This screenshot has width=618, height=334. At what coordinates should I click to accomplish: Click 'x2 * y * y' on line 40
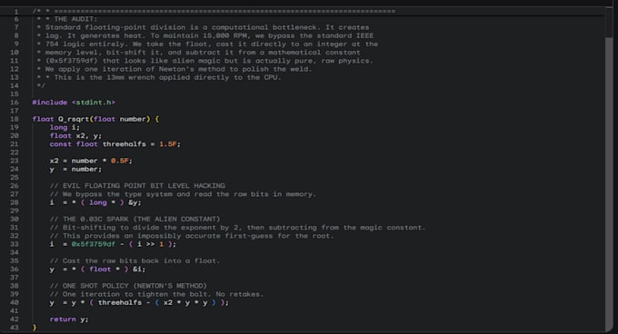click(185, 302)
